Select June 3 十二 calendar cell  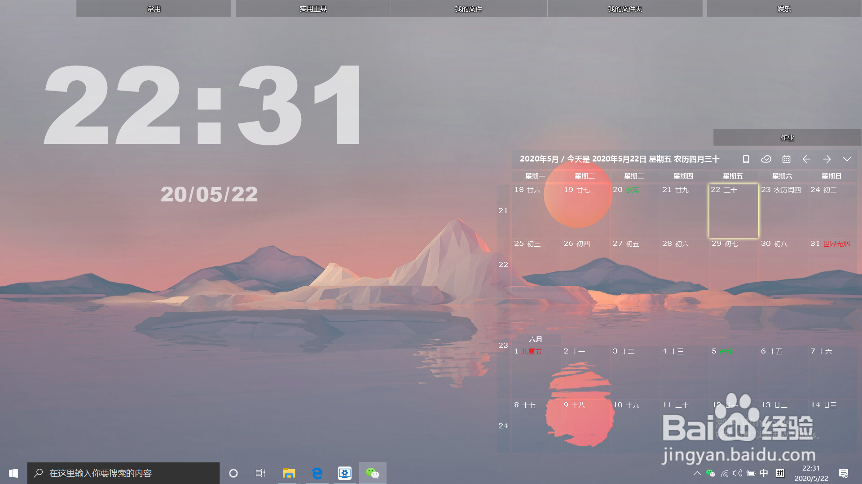635,372
